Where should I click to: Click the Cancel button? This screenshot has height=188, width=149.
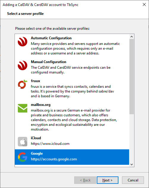[x=133, y=180]
